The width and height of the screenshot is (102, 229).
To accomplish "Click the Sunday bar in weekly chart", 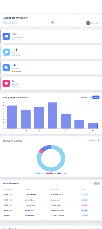I will (93, 126).
